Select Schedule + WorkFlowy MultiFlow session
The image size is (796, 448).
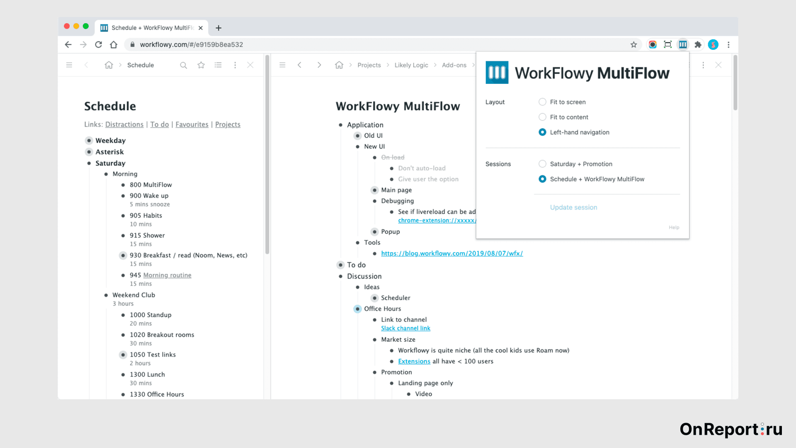542,179
